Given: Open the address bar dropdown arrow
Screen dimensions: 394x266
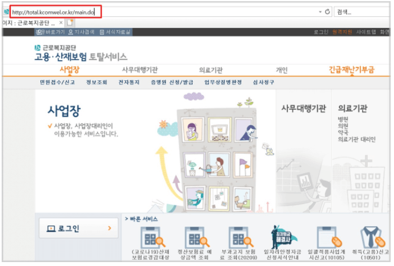Looking at the screenshot, I should [320, 12].
